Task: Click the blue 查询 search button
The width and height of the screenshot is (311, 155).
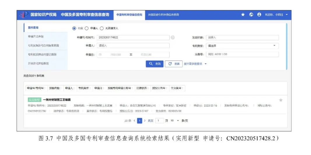Action: pyautogui.click(x=154, y=64)
